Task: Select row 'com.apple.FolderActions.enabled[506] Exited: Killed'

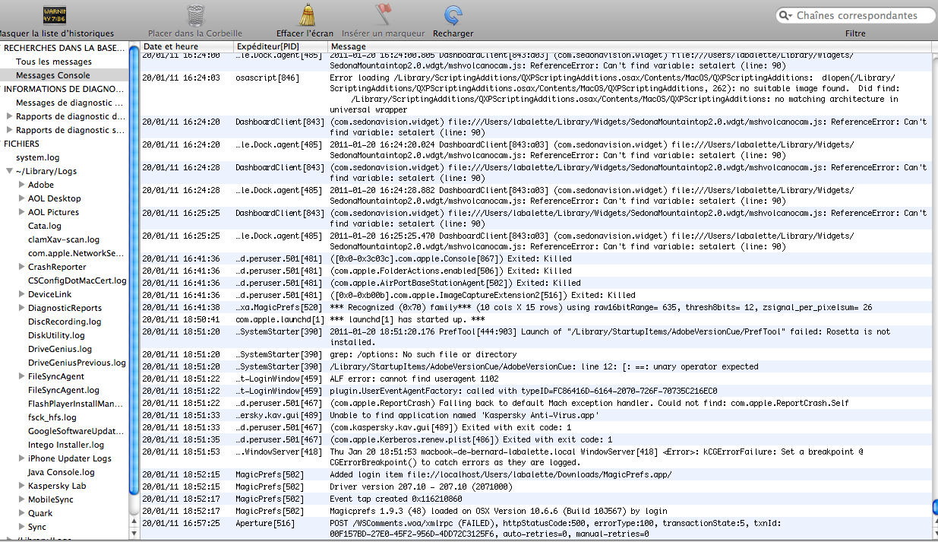Action: pyautogui.click(x=535, y=271)
